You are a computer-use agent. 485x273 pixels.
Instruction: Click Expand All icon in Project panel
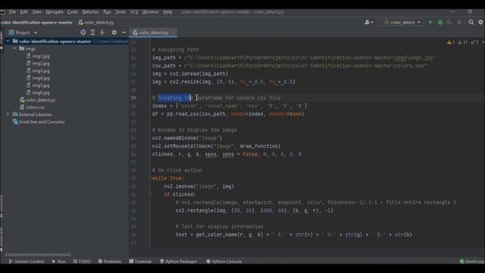pyautogui.click(x=92, y=33)
